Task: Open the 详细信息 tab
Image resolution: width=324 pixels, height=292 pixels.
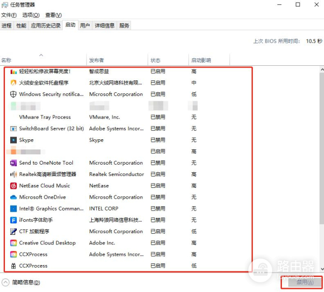Action: [x=104, y=25]
